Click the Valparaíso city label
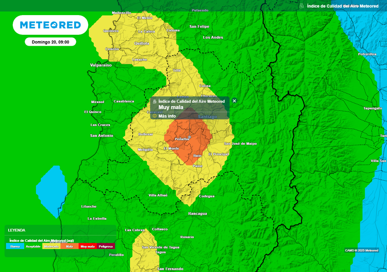Viewport: 387px width, 272px height. click(101, 65)
